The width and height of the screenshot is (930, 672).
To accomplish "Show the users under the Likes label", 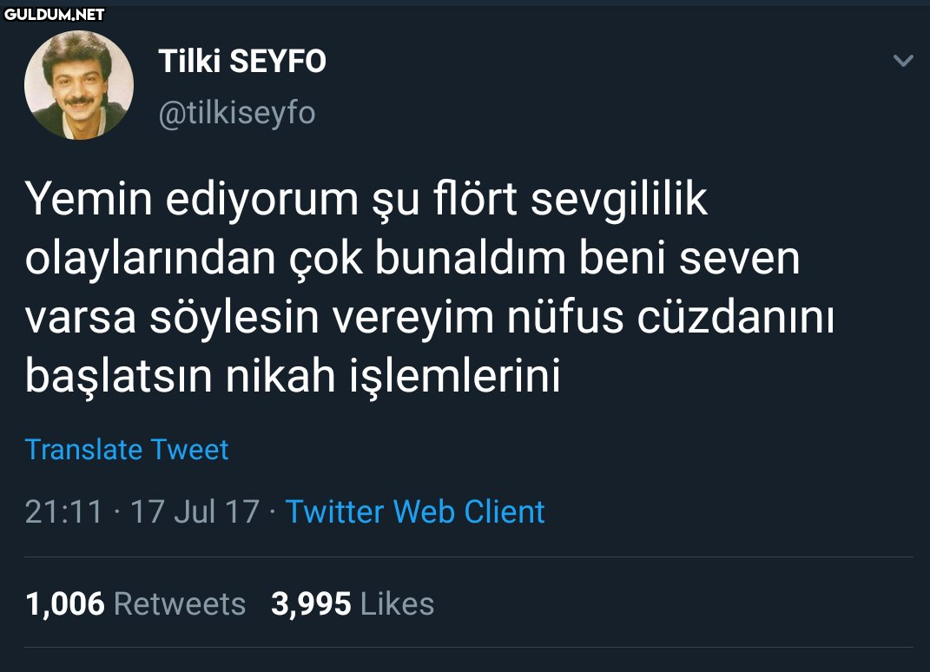I will (397, 603).
